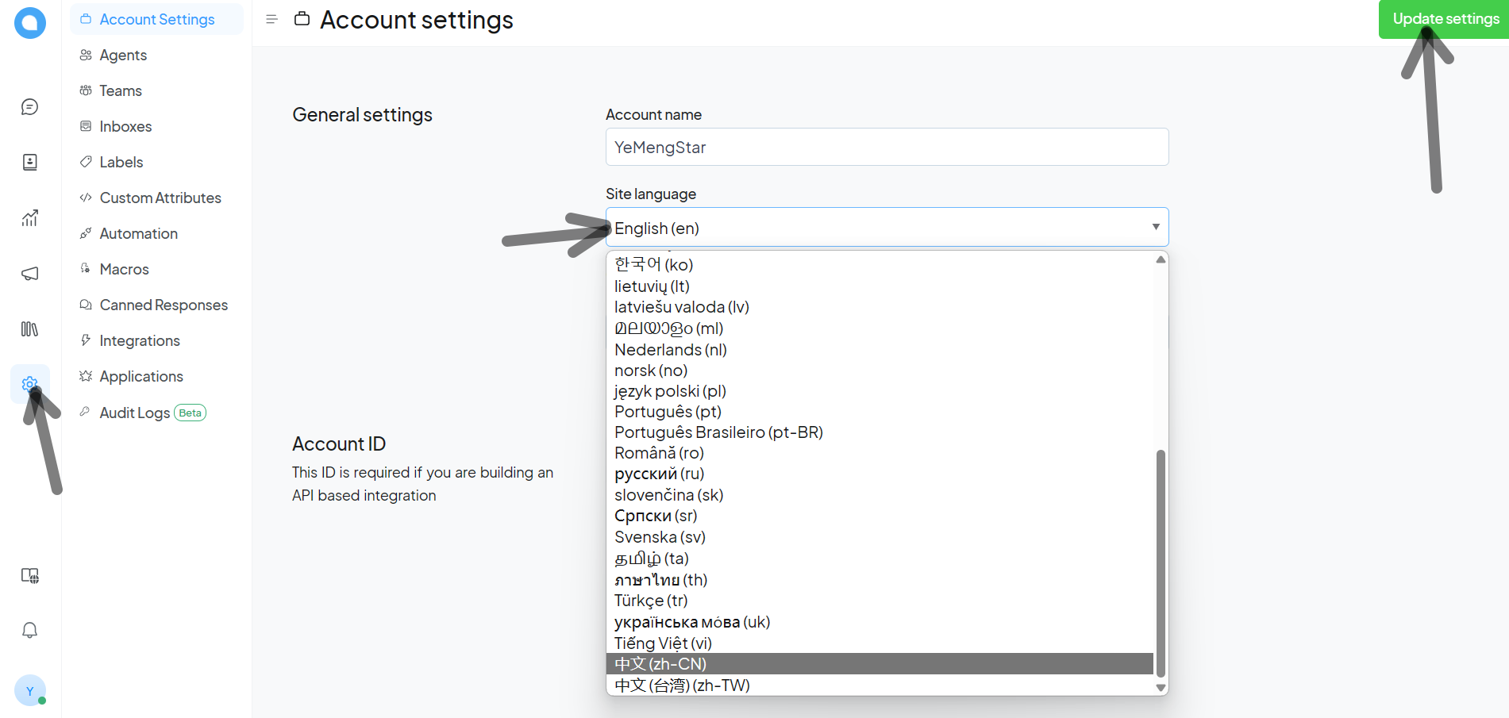1509x718 pixels.
Task: Open Audit Logs beta page
Action: click(x=135, y=413)
